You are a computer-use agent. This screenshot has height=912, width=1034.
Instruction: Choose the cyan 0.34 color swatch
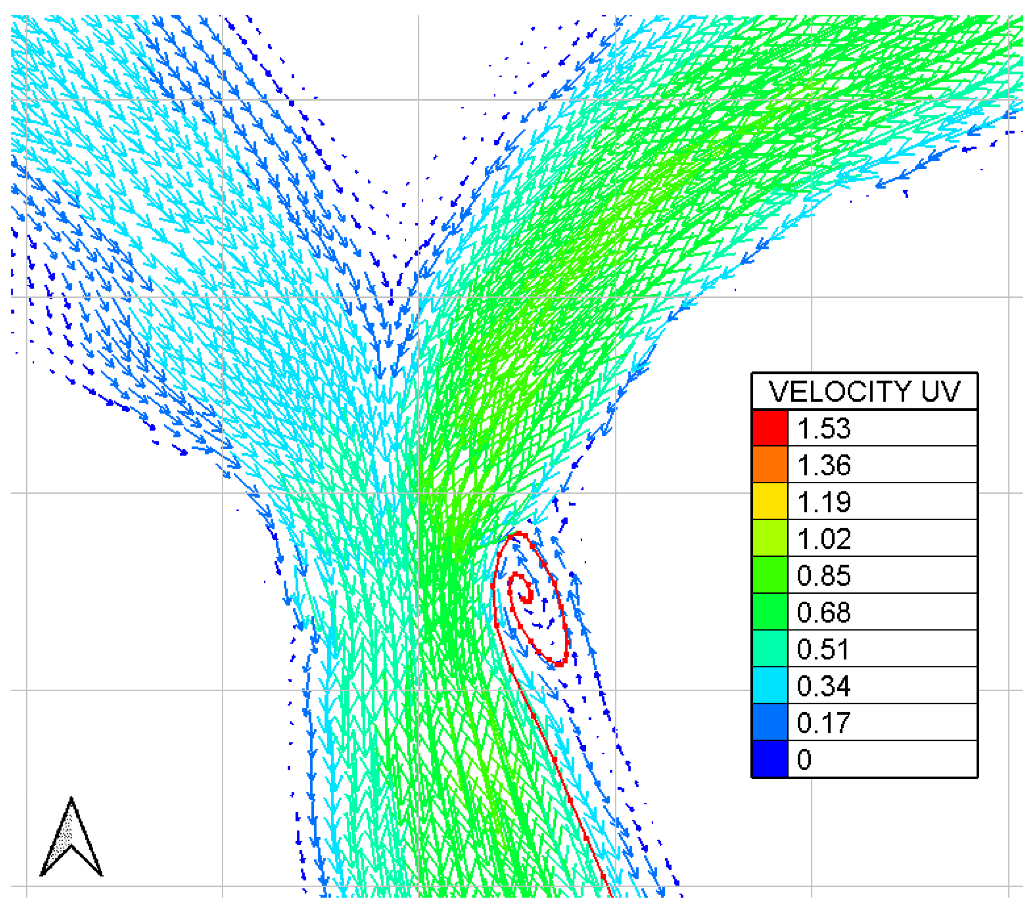770,686
